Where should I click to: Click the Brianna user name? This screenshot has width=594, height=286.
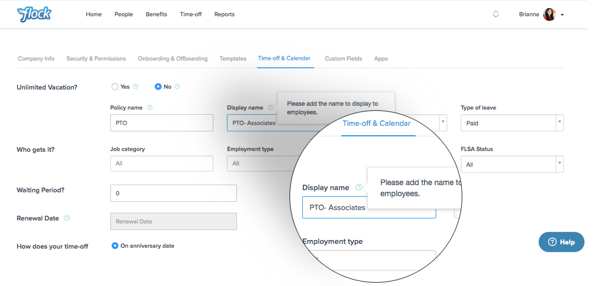(529, 14)
